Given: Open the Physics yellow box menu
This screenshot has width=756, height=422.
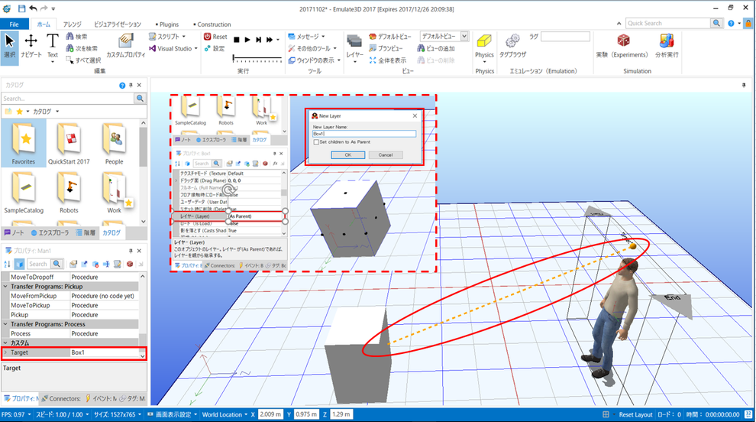Looking at the screenshot, I should click(484, 47).
